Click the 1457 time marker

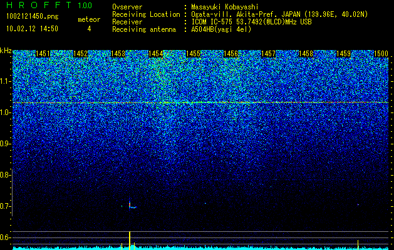coord(268,54)
